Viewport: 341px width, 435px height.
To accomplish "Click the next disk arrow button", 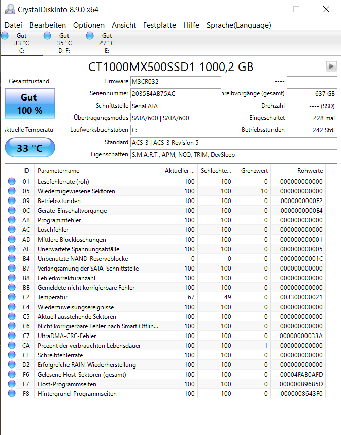I will [331, 66].
